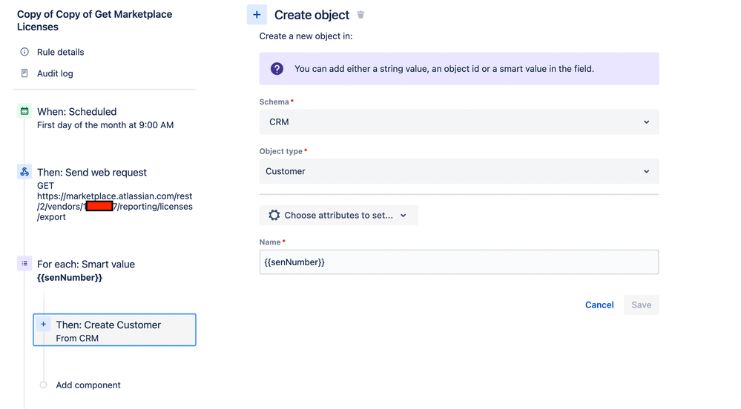Click the Add component circle marker
The image size is (741, 409).
(44, 385)
